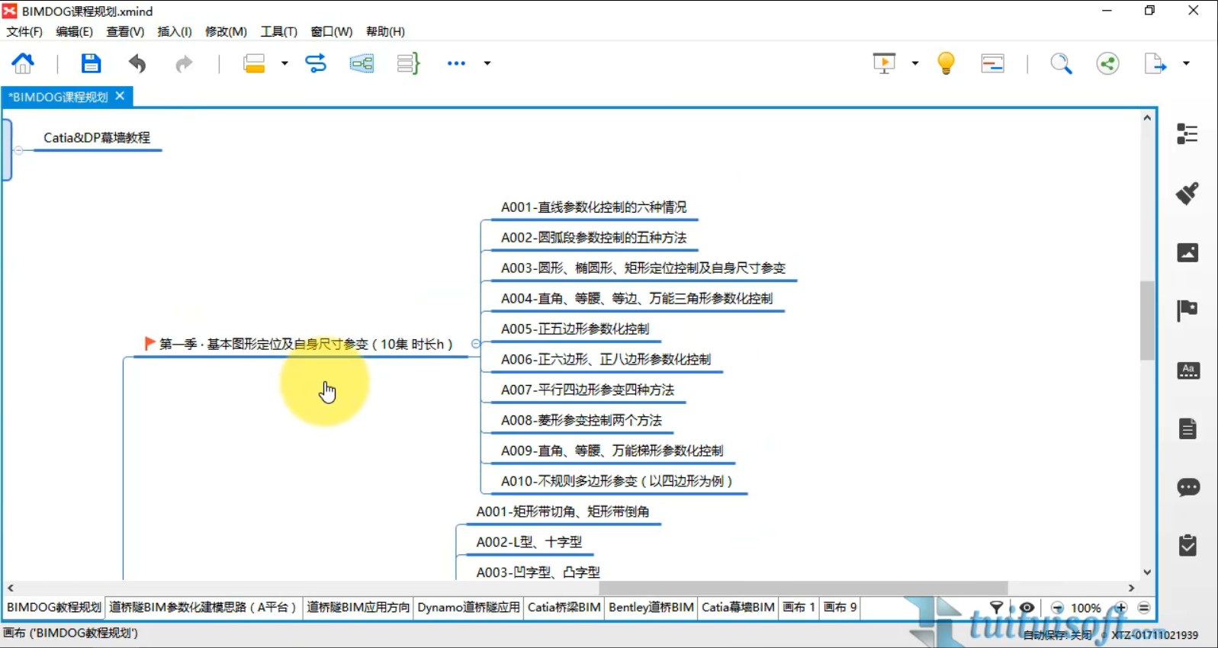Open the Gantt chart view icon
Viewport: 1218px width, 648px height.
click(x=992, y=63)
